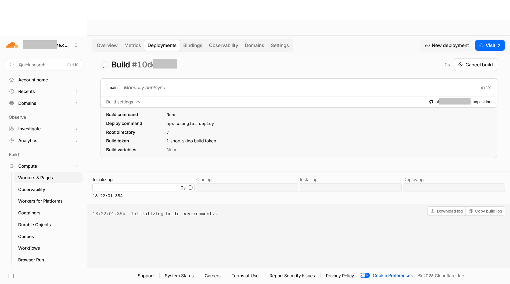This screenshot has width=510, height=284.
Task: Expand the Analytics chevron
Action: tap(77, 141)
